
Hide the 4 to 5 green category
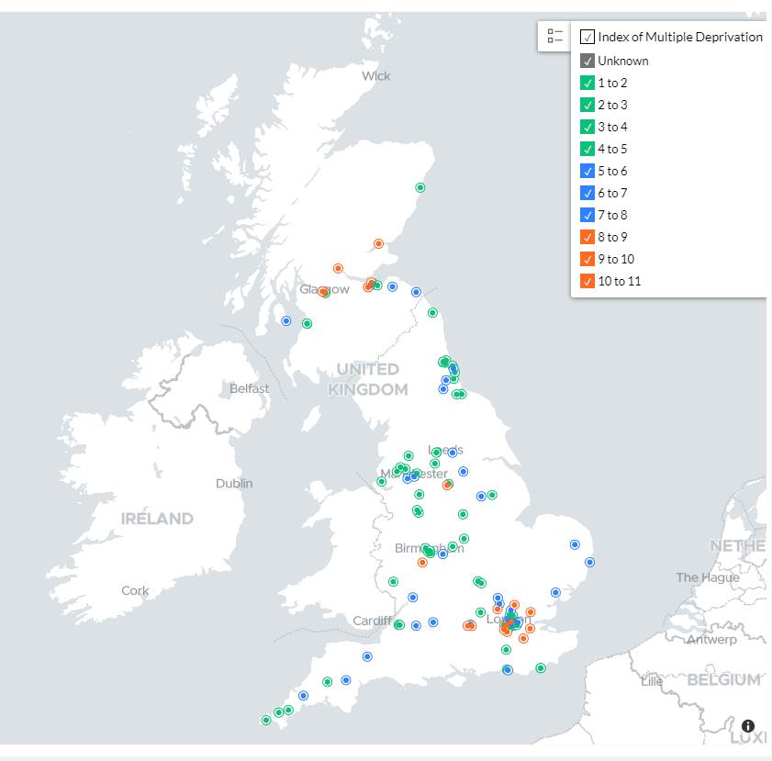pos(587,149)
